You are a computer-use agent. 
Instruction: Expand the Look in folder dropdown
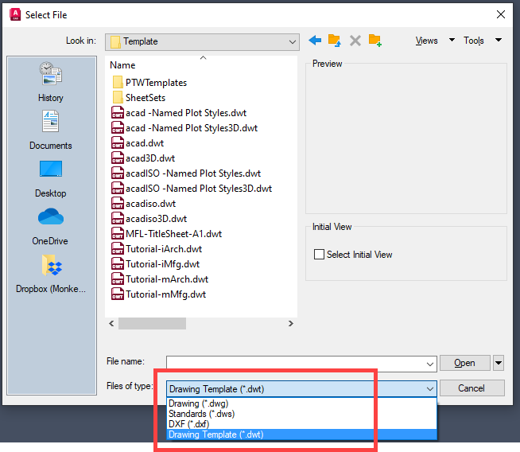click(290, 41)
